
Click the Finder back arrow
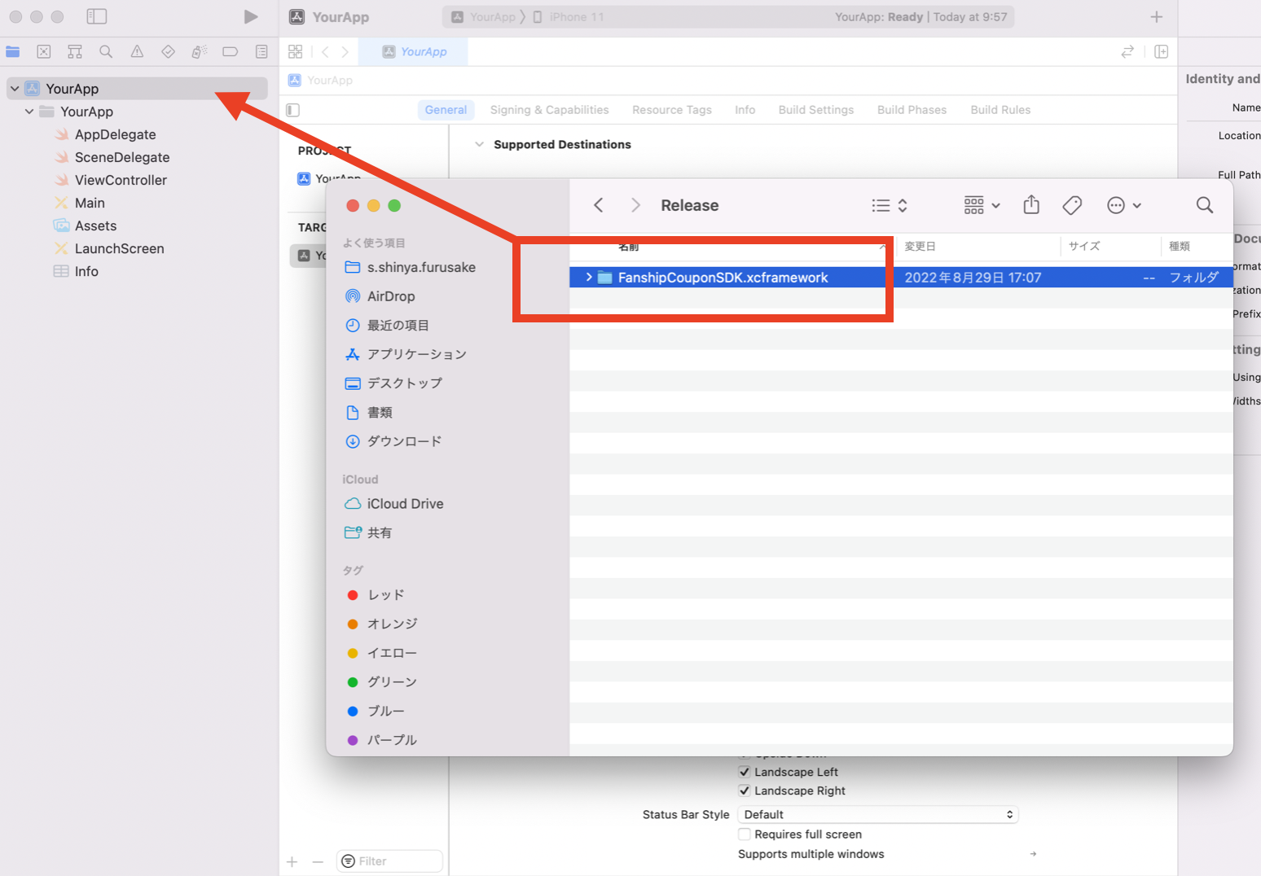click(x=599, y=205)
